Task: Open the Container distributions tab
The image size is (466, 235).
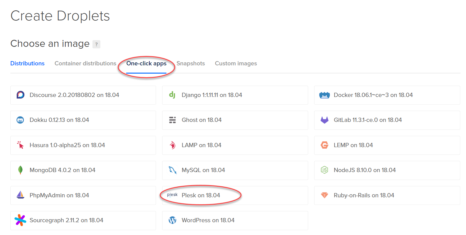Action: point(85,64)
